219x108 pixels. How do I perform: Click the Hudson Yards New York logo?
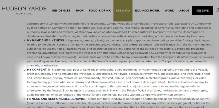pyautogui.click(x=24, y=10)
